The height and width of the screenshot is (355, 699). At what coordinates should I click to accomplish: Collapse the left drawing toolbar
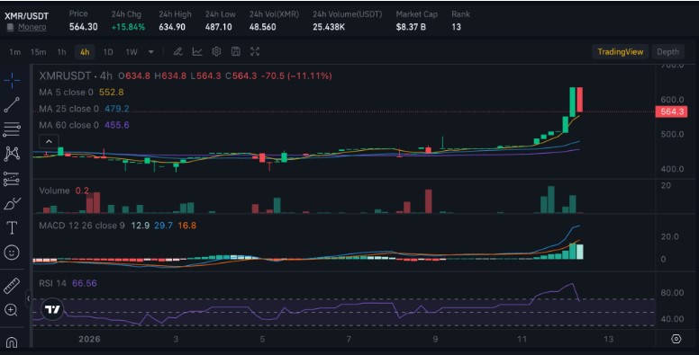(x=28, y=298)
